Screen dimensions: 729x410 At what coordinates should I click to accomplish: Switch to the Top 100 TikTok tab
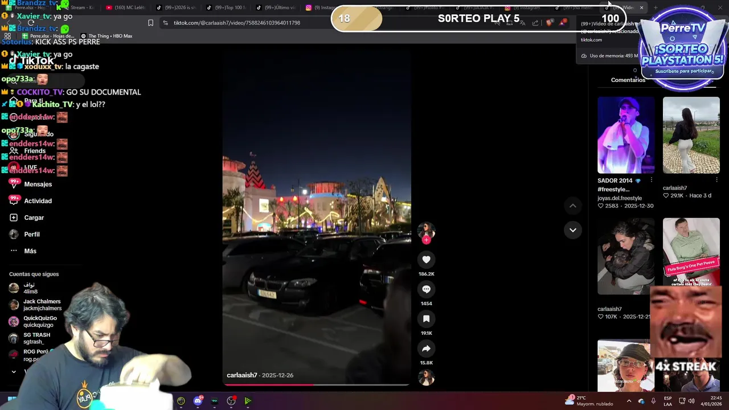point(226,7)
